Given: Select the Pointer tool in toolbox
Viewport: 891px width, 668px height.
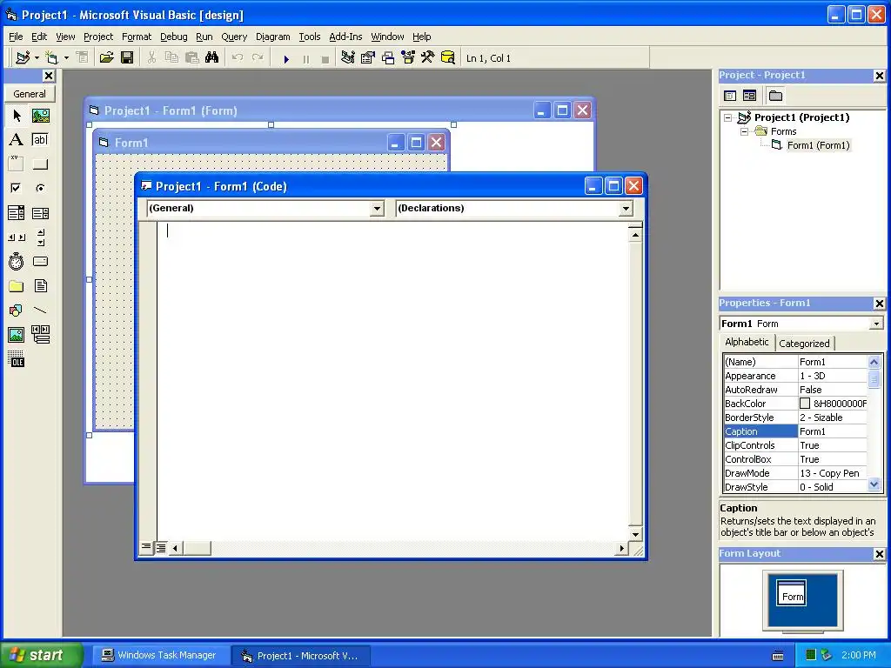Looking at the screenshot, I should (x=17, y=116).
